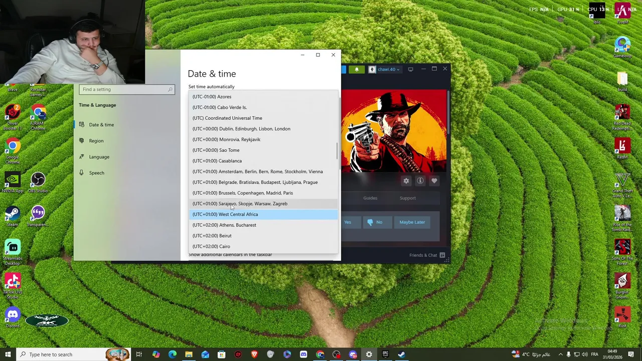Open RedM desktop shortcut
Screen dimensions: 642x361
tap(622, 149)
